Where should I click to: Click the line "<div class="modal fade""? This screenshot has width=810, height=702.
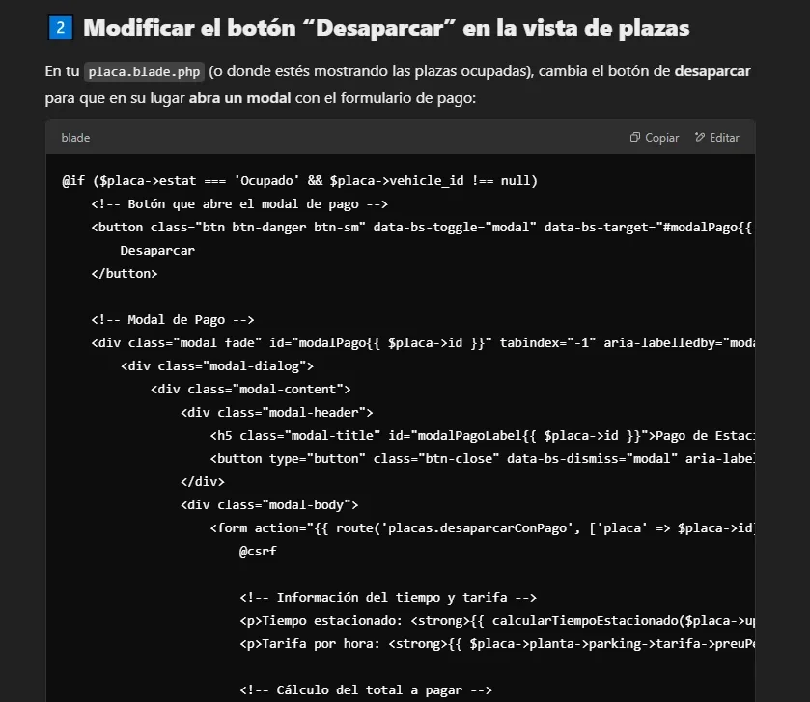point(423,343)
